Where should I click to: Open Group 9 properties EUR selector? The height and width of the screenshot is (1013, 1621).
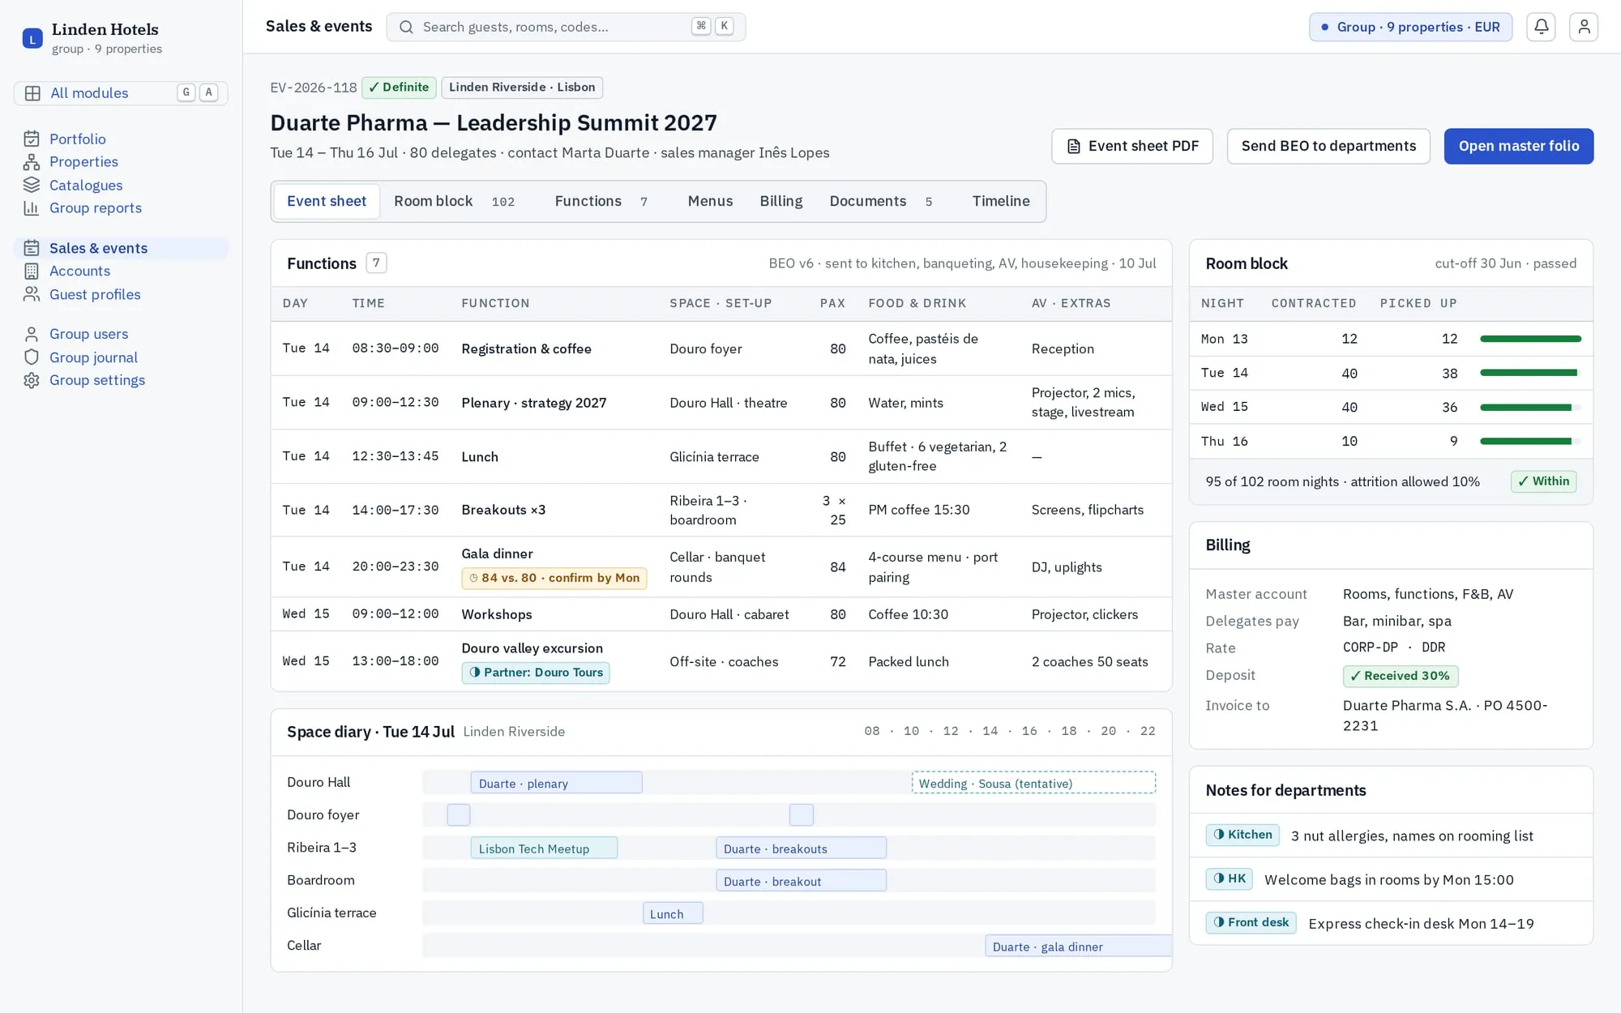[1410, 27]
